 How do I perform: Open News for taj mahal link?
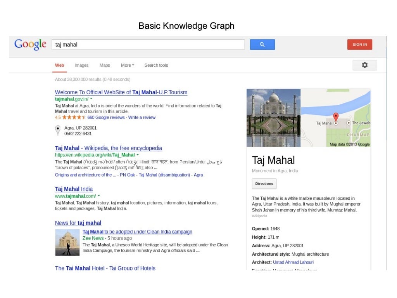click(x=78, y=223)
